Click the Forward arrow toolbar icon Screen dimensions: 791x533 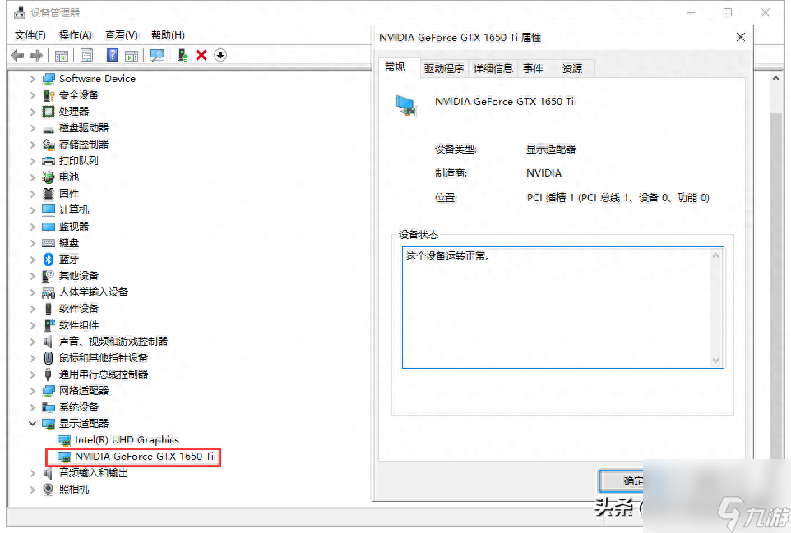36,55
